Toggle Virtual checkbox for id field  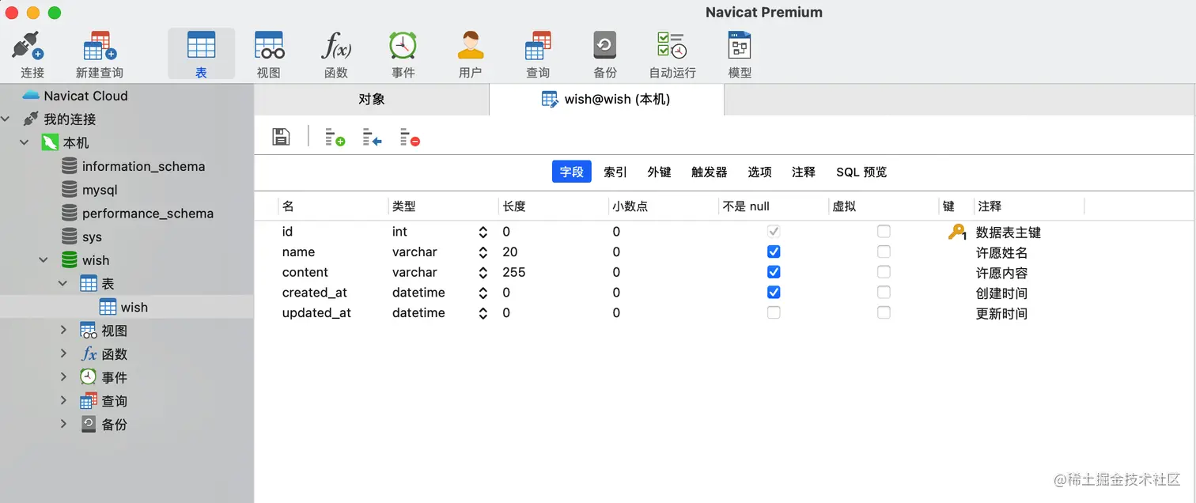coord(884,232)
